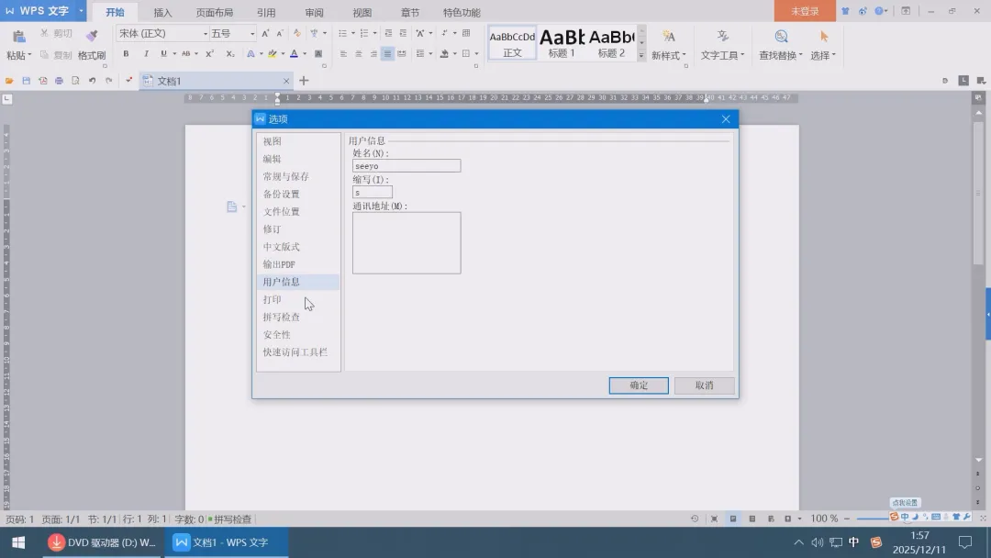
Task: Toggle bold formatting
Action: pos(126,54)
